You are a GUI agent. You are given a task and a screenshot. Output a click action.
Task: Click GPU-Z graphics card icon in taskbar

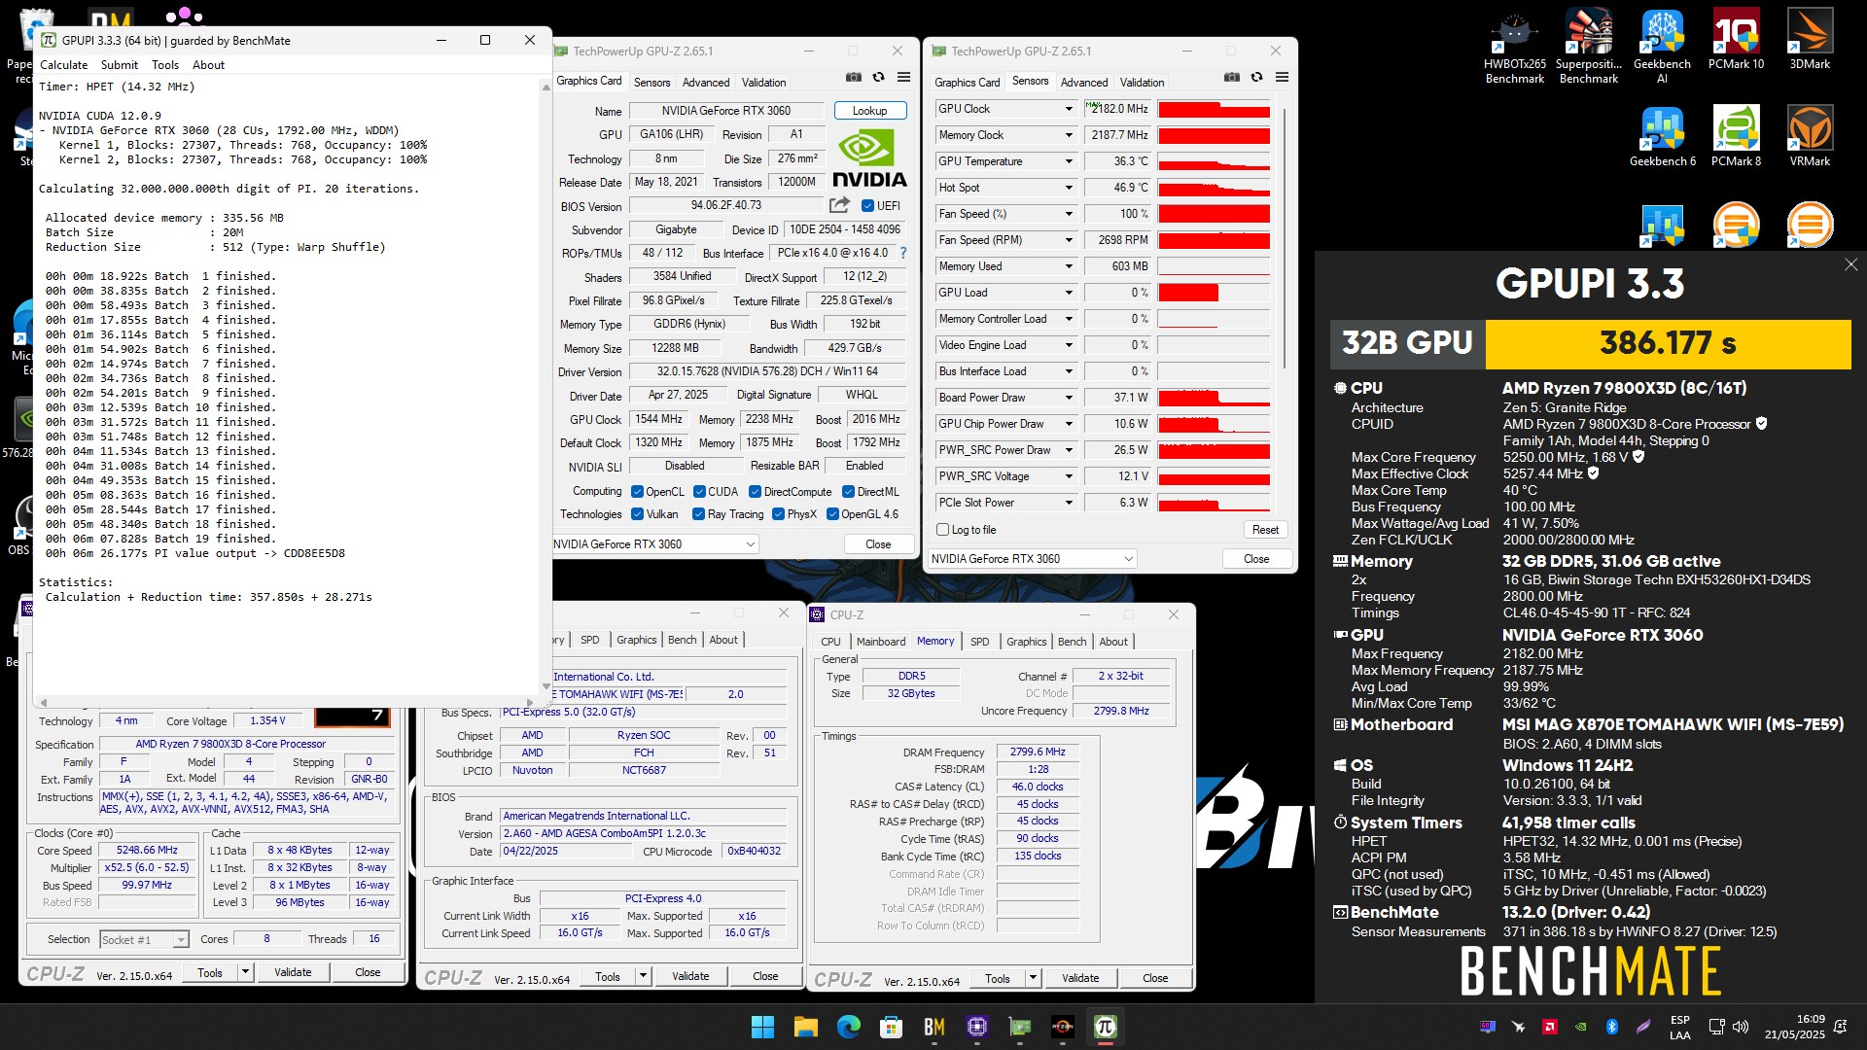1020,1027
